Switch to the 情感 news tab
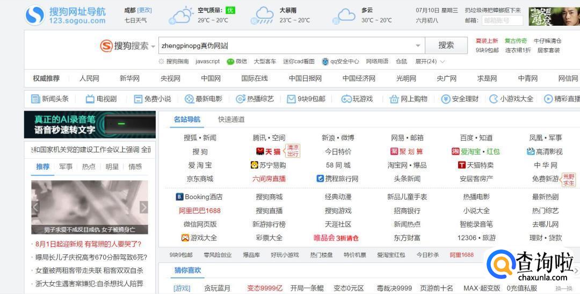Screen dimensions: 580x294 135,166
